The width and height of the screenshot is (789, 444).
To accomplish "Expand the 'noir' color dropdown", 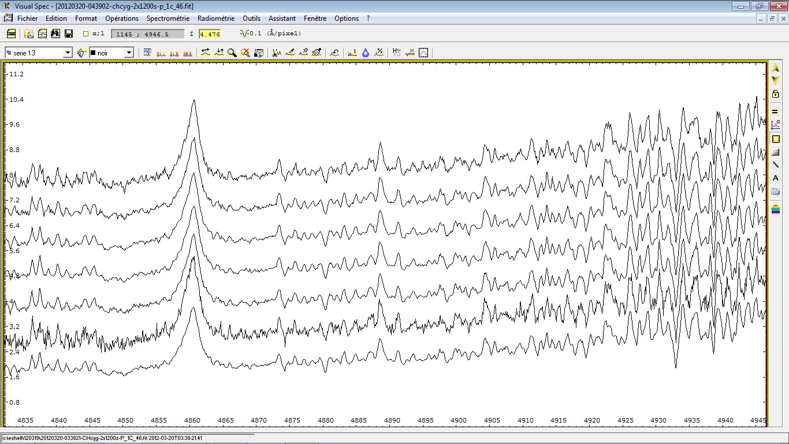I will point(129,53).
